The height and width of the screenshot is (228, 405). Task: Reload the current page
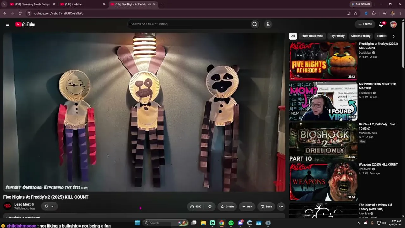coord(20,13)
